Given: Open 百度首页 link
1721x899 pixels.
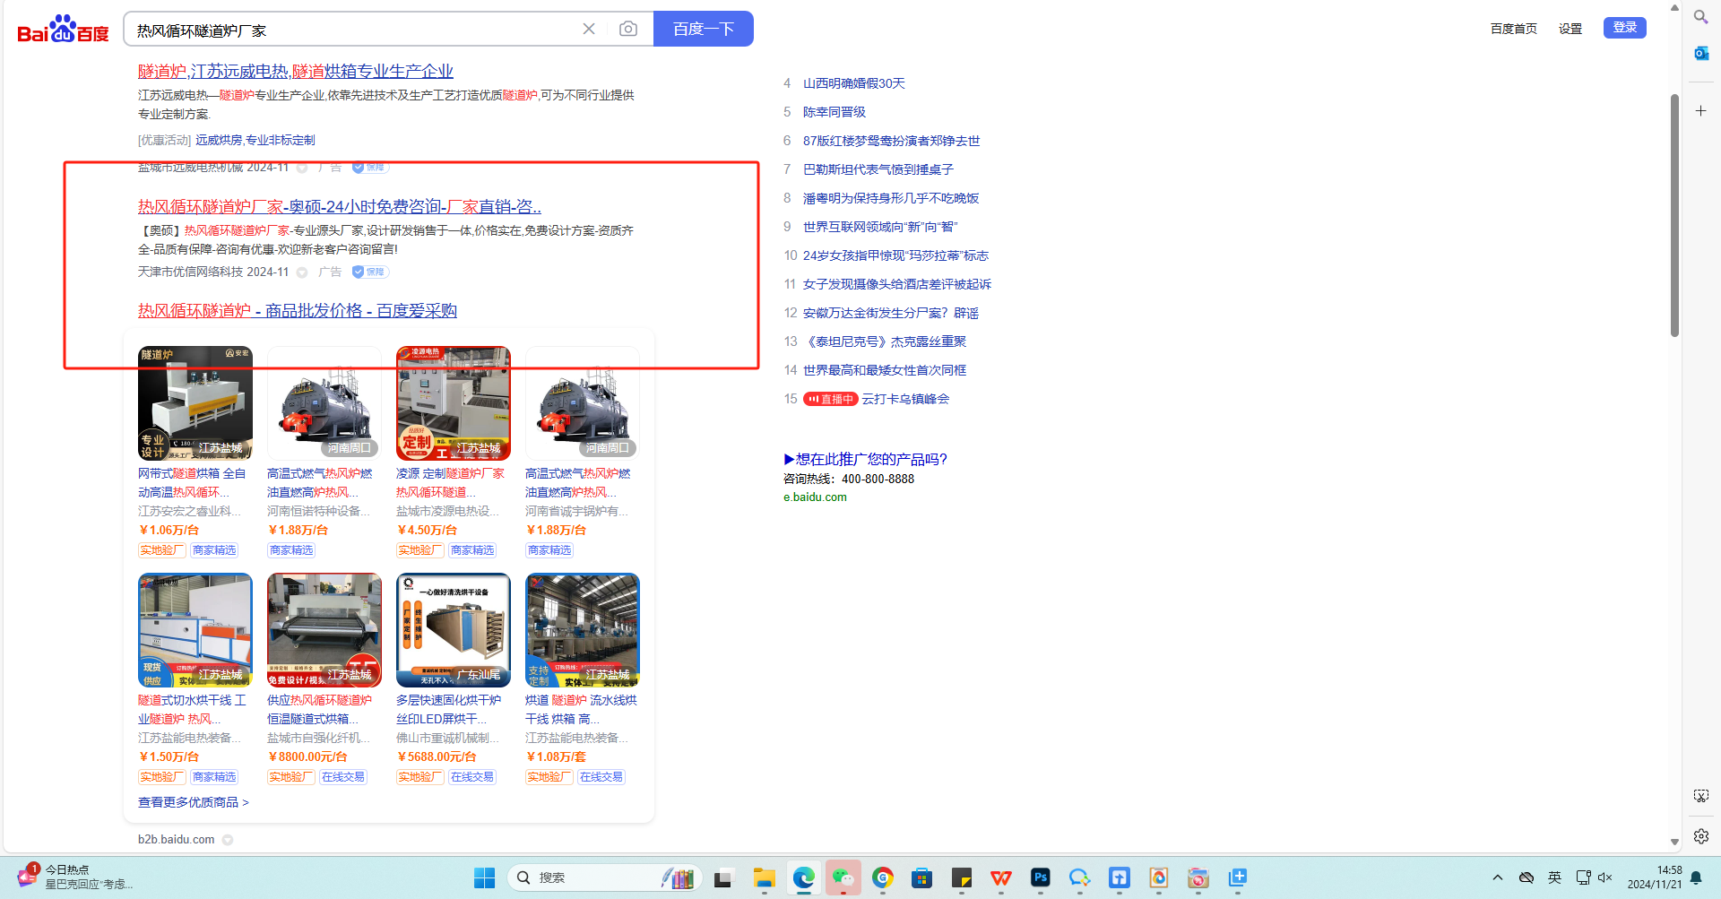Looking at the screenshot, I should [x=1513, y=29].
